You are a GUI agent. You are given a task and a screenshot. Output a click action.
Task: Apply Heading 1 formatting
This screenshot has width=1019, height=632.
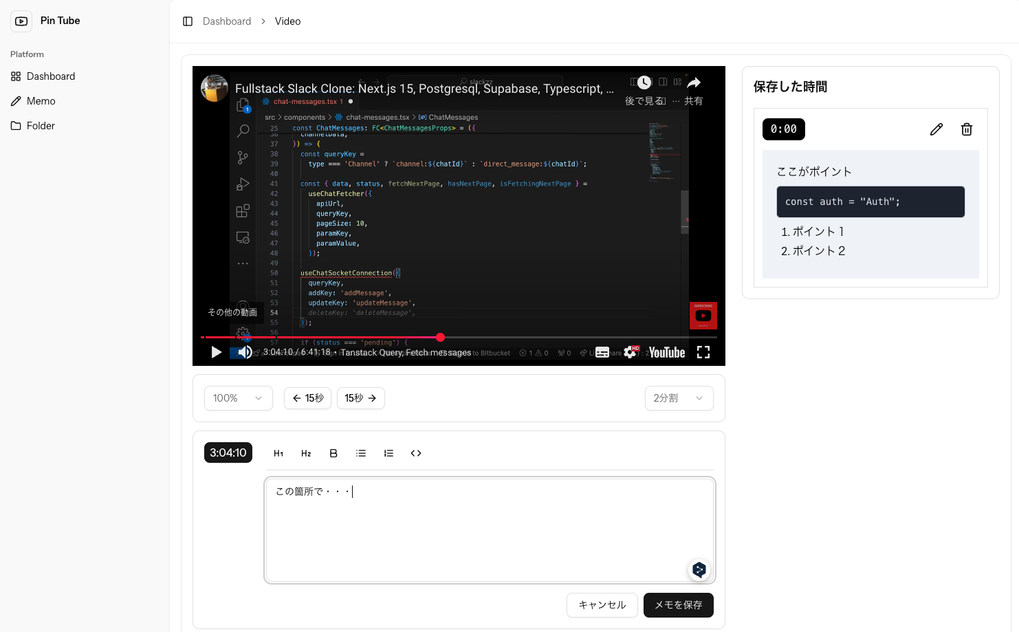pyautogui.click(x=278, y=453)
